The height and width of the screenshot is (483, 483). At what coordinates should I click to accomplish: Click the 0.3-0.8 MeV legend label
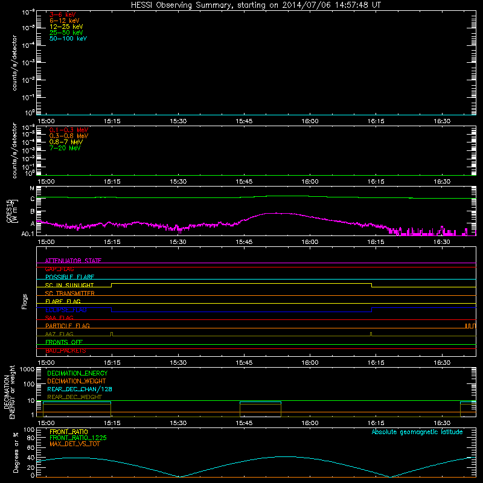click(69, 136)
